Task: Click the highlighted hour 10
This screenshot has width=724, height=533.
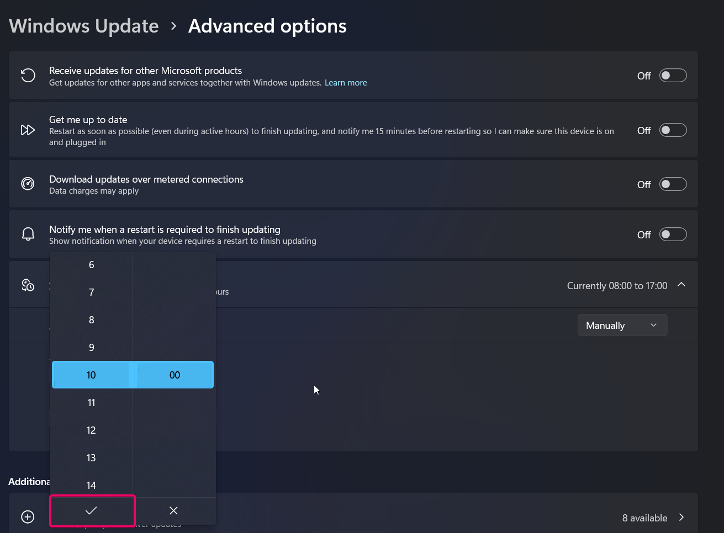Action: coord(91,375)
